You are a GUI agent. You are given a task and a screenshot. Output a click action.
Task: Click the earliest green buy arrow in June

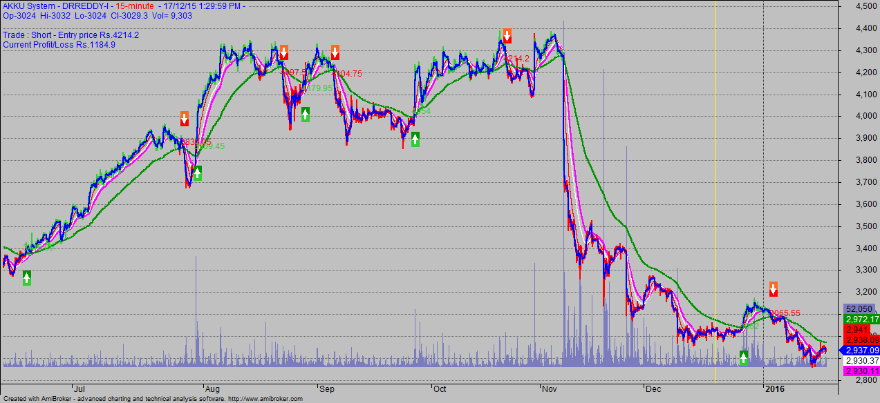pos(27,277)
